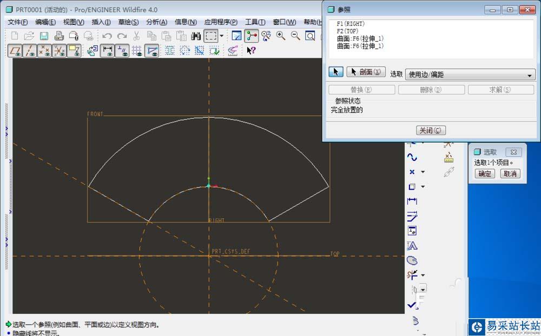The width and height of the screenshot is (541, 336).
Task: Select the spline curve sketch tool
Action: 412,157
